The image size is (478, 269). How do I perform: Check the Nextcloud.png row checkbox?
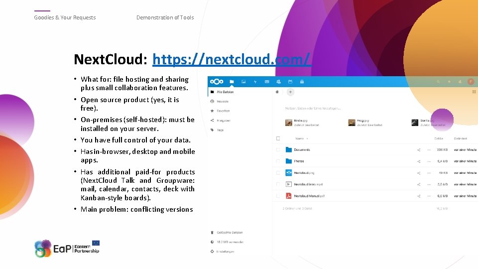(278, 173)
